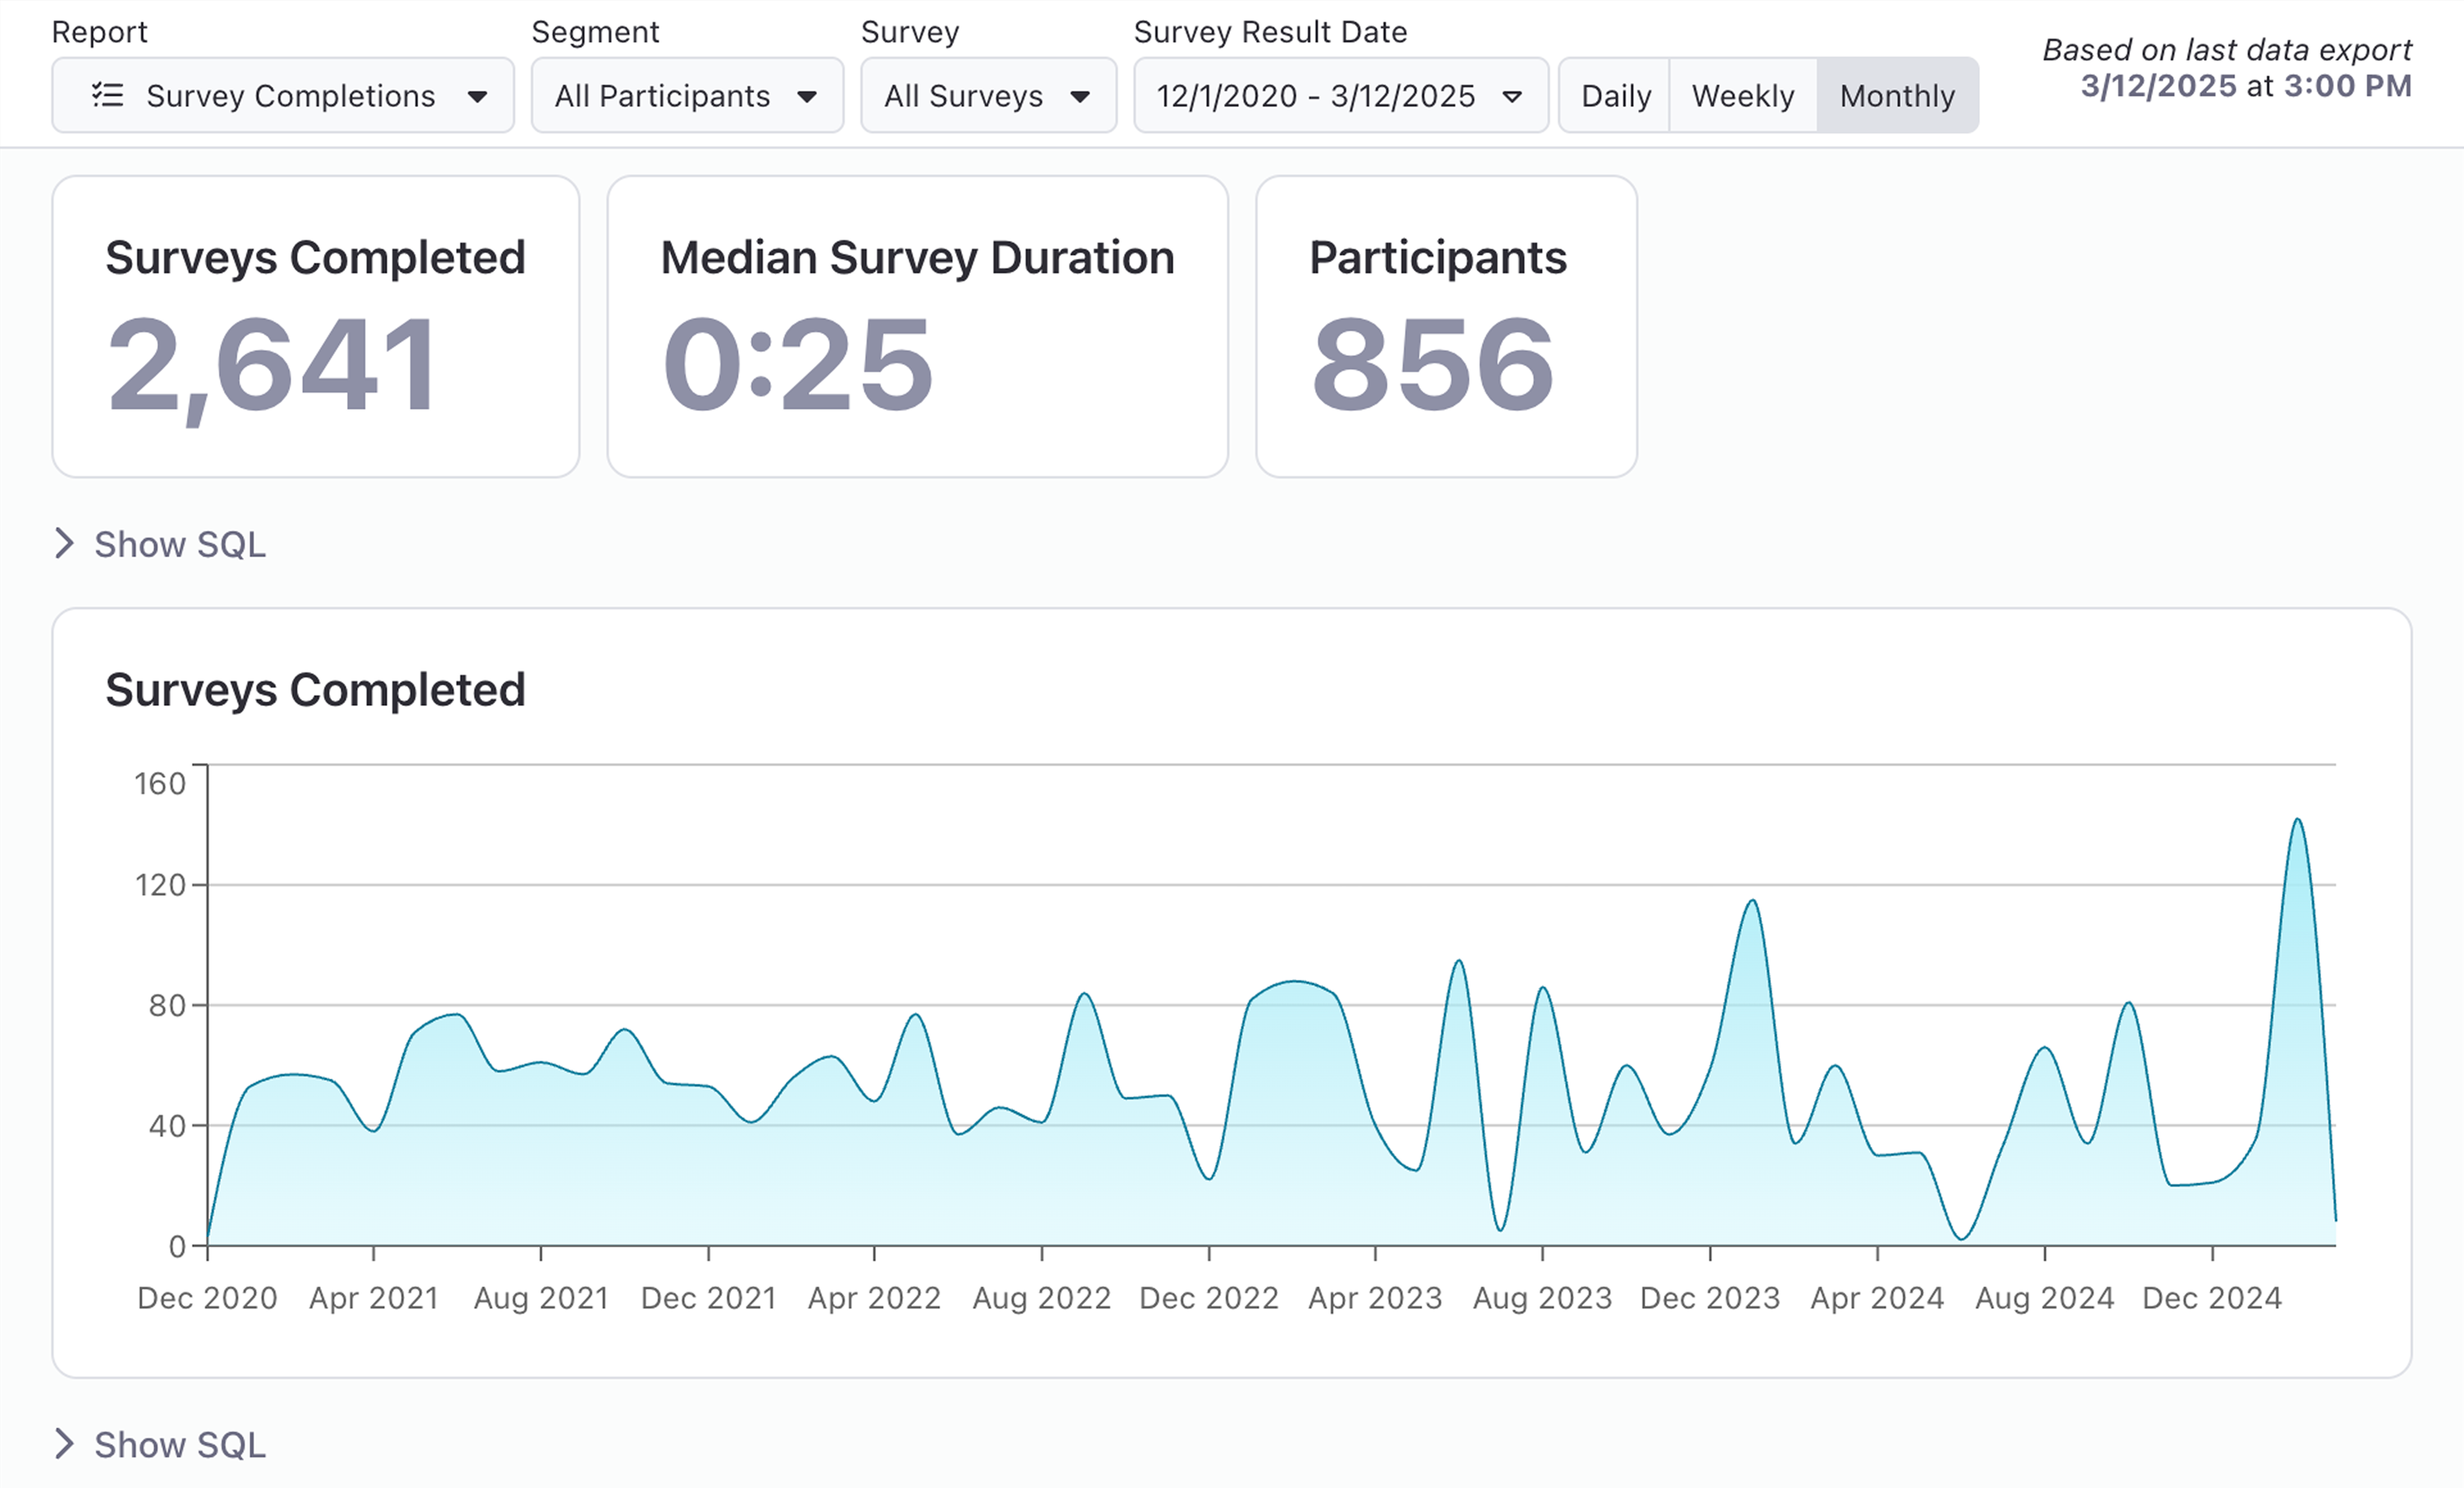Click the checklist icon in Report dropdown

tap(107, 95)
